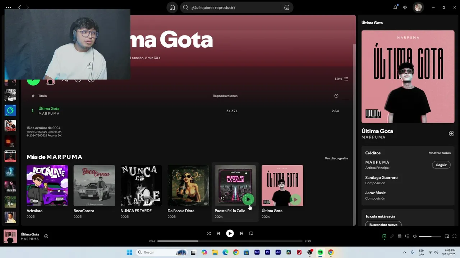Open notifications bell (What's new)
Viewport: 460px width, 258px height.
pos(395,7)
